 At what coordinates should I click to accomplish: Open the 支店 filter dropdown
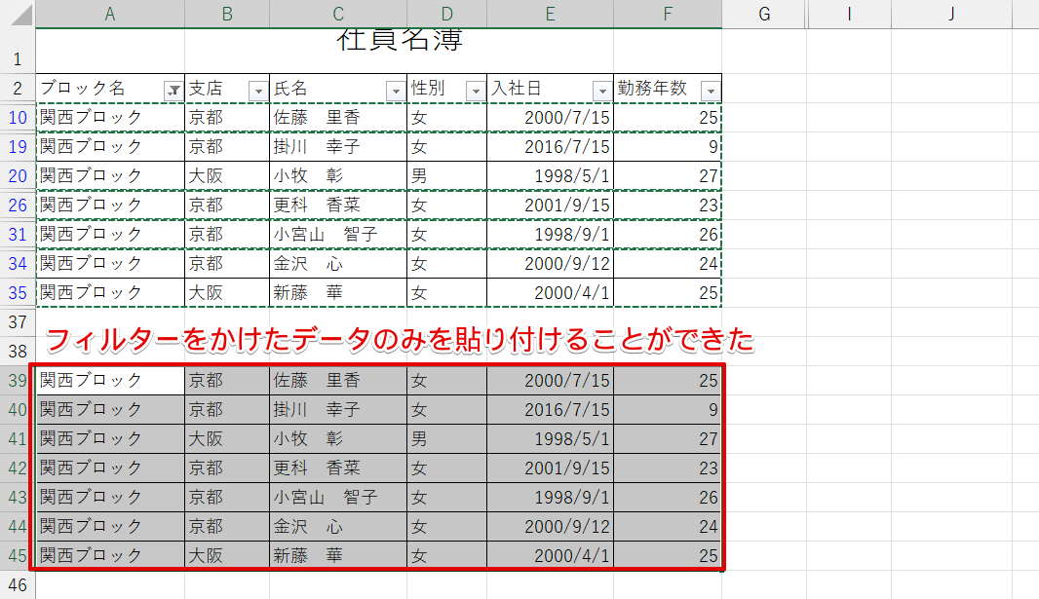(x=257, y=91)
